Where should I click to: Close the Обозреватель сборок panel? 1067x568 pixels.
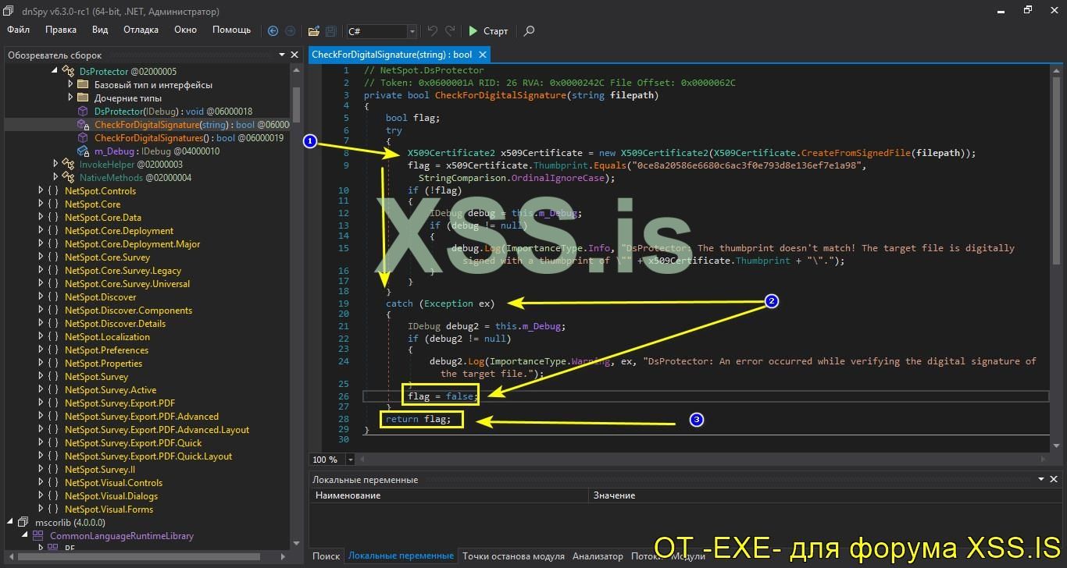click(x=294, y=55)
